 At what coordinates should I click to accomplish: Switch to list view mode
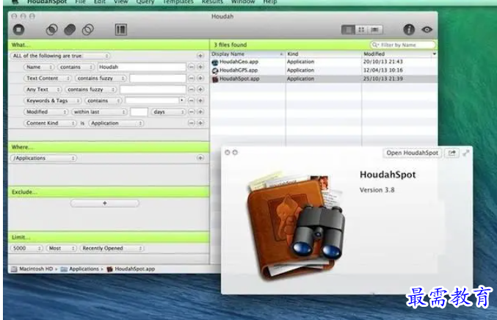pyautogui.click(x=348, y=30)
